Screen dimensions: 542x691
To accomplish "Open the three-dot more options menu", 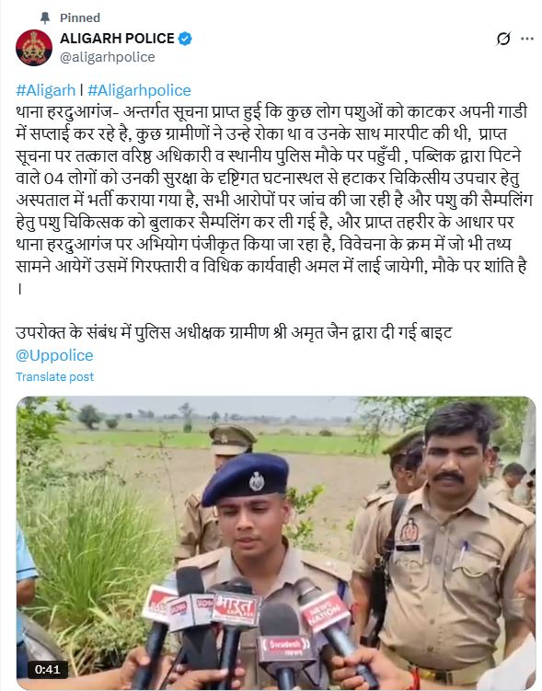I will 527,39.
